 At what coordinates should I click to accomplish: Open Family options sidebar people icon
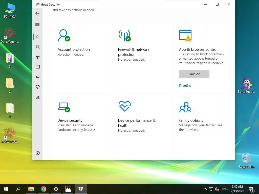38,98
